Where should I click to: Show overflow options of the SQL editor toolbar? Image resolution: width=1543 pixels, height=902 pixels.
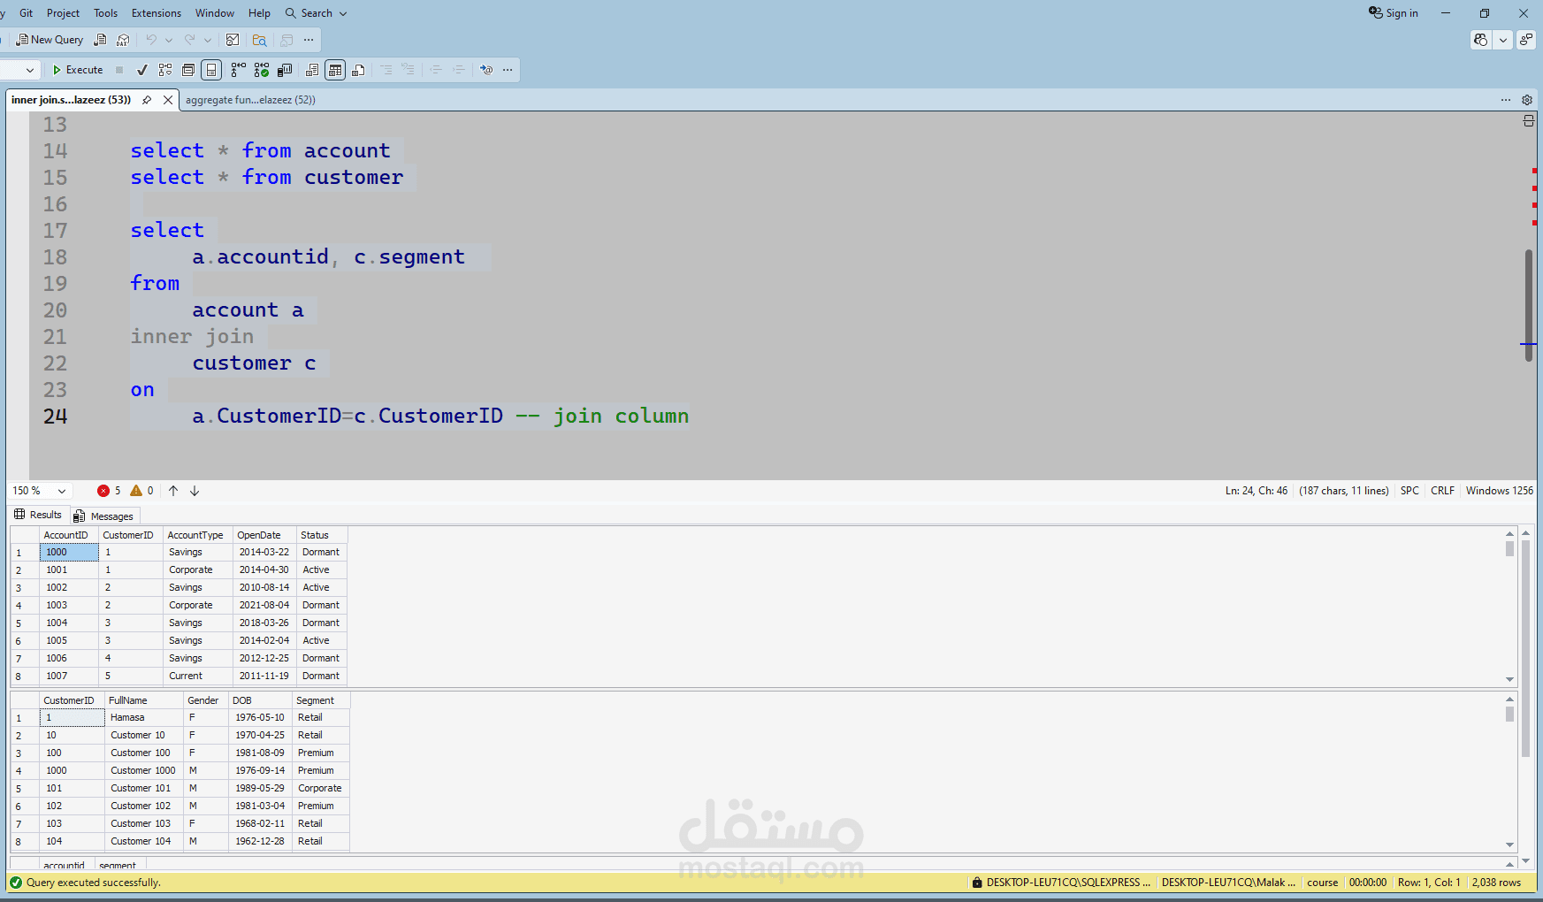click(508, 70)
